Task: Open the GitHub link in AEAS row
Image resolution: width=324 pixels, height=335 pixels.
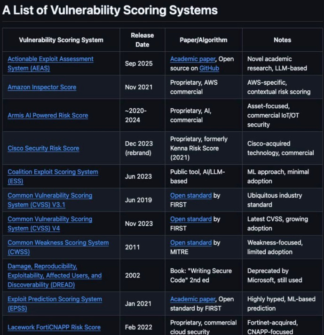Action: (x=209, y=68)
